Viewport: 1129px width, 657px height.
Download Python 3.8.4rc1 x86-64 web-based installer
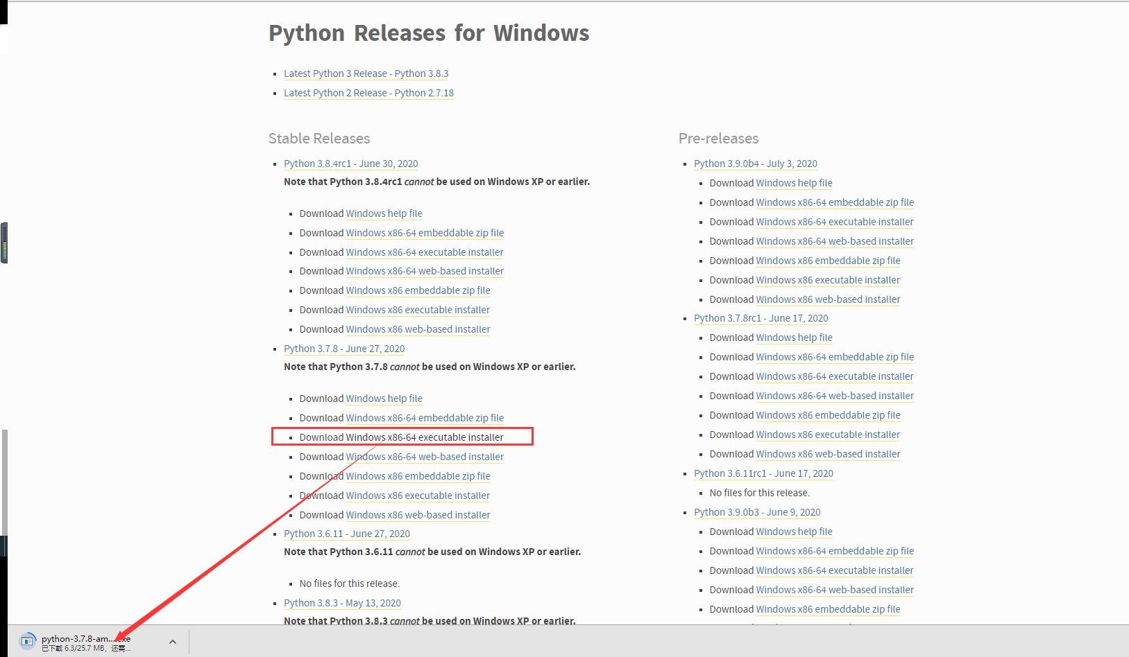(x=425, y=271)
